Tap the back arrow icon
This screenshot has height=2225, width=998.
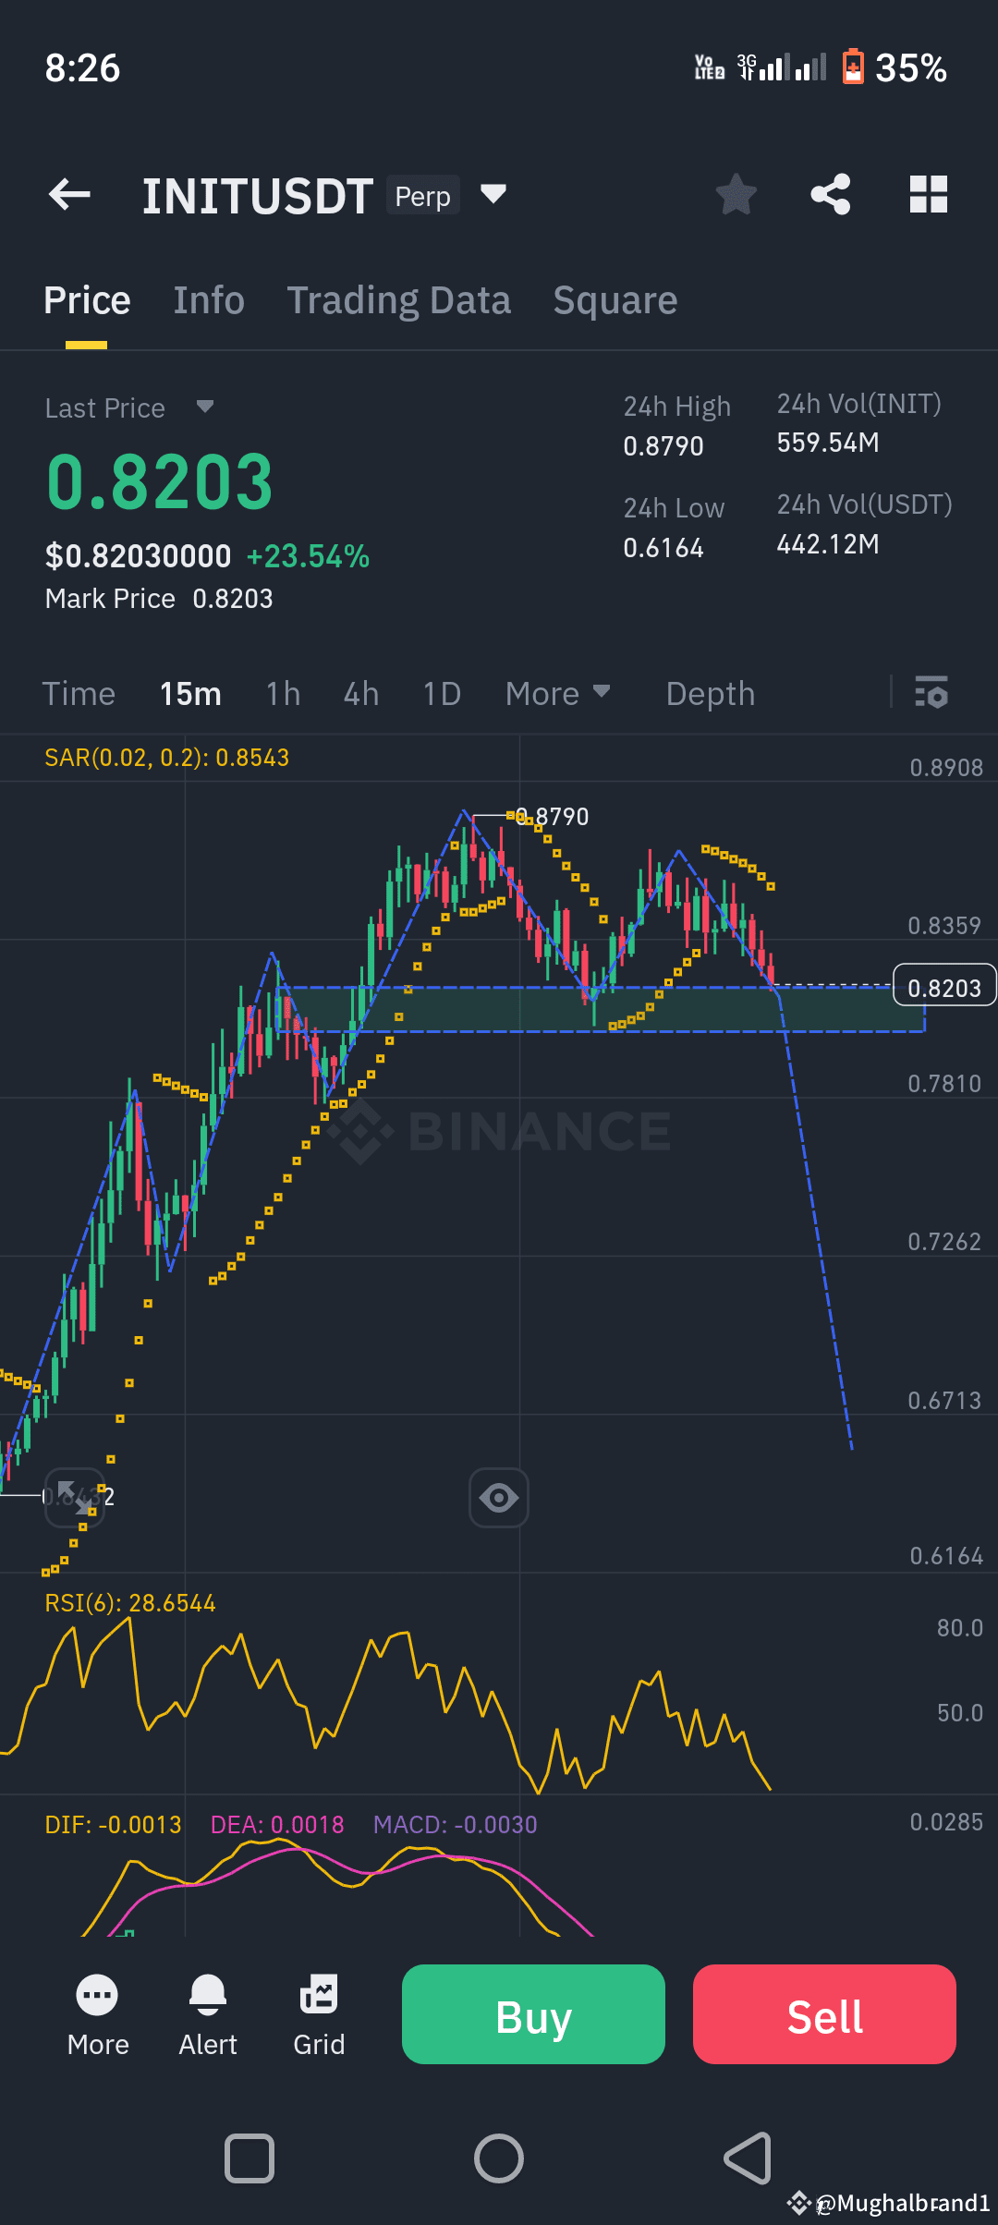pyautogui.click(x=69, y=194)
